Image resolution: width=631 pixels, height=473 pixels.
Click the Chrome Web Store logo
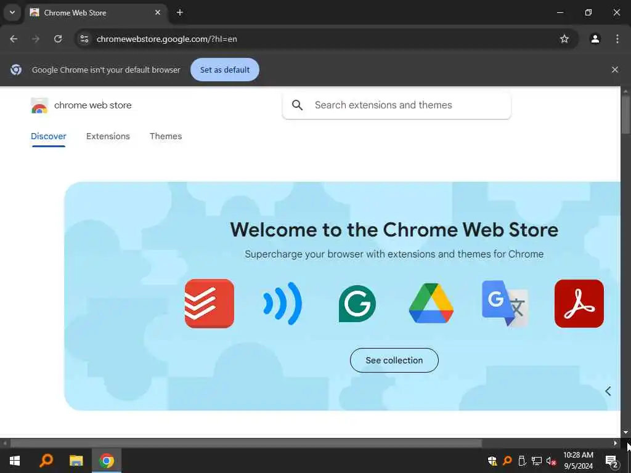pyautogui.click(x=39, y=105)
